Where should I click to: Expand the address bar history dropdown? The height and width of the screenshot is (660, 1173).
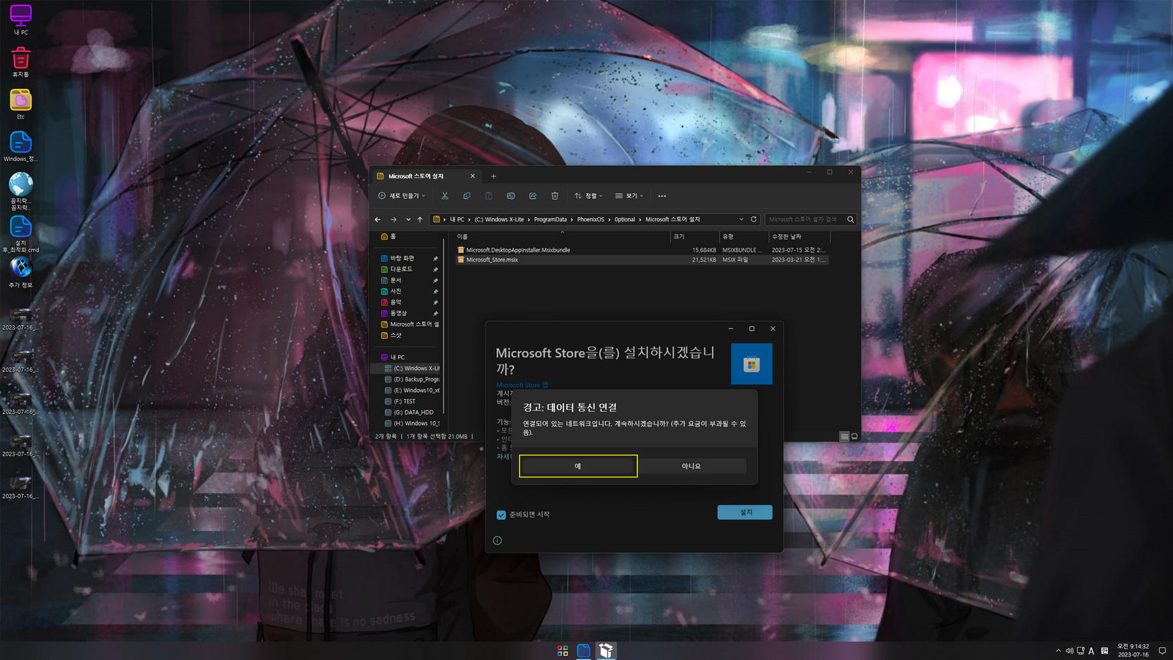[741, 219]
